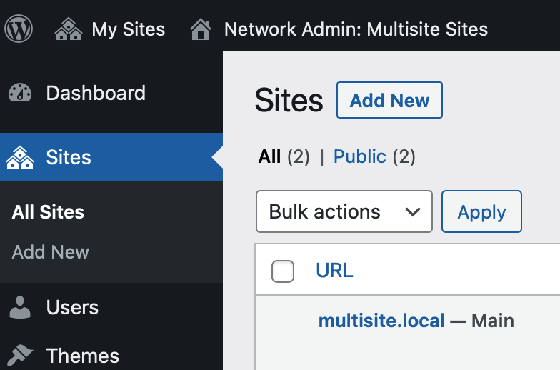560x370 pixels.
Task: Click the Themes paintbrush icon
Action: coord(21,355)
